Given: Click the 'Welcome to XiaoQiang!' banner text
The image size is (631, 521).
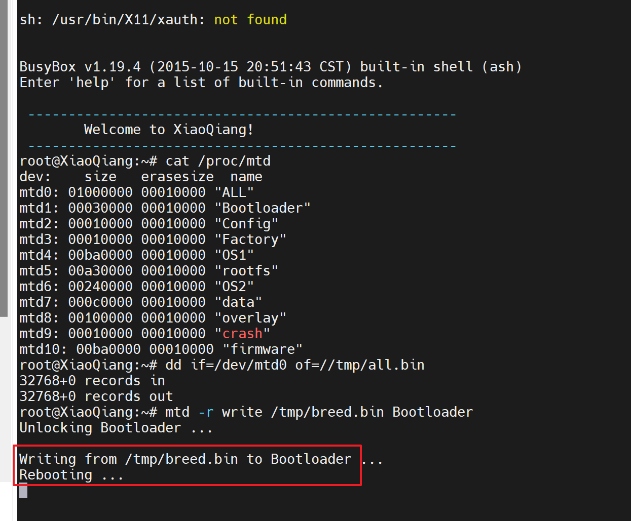Looking at the screenshot, I should (x=168, y=130).
